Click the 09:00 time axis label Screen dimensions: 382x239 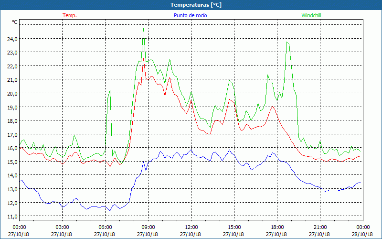pyautogui.click(x=148, y=228)
